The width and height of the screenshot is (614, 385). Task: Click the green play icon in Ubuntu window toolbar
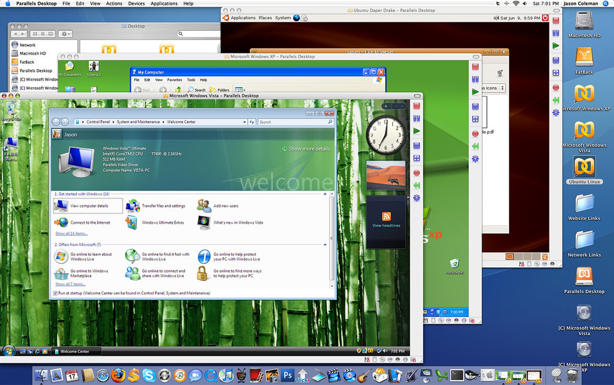pyautogui.click(x=555, y=46)
